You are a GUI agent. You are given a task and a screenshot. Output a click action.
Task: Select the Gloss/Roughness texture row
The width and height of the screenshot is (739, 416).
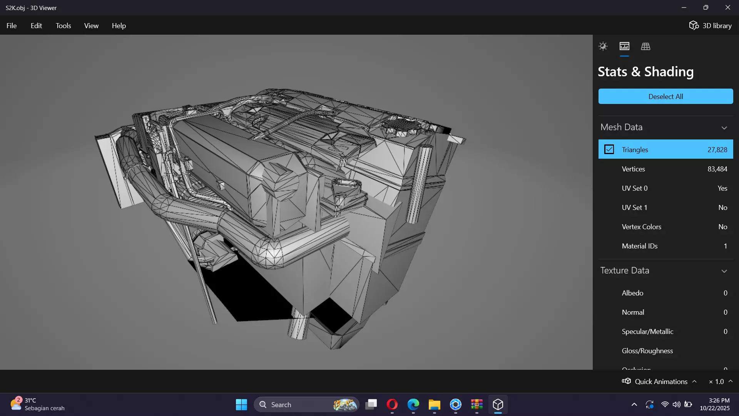click(665, 351)
